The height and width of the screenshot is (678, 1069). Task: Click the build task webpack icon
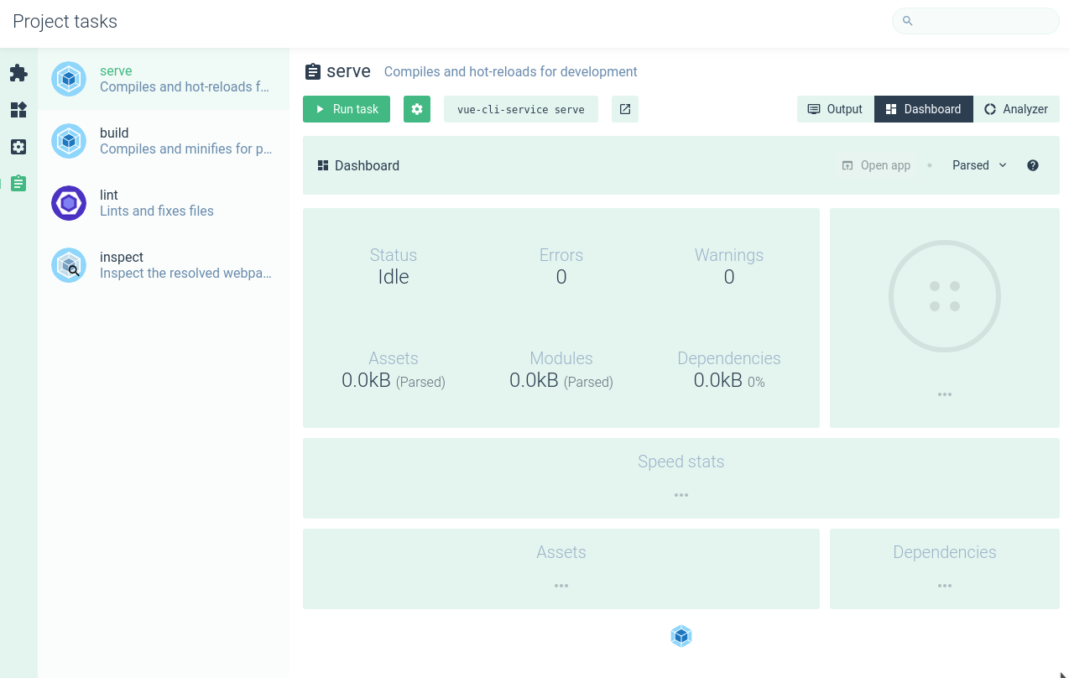69,141
